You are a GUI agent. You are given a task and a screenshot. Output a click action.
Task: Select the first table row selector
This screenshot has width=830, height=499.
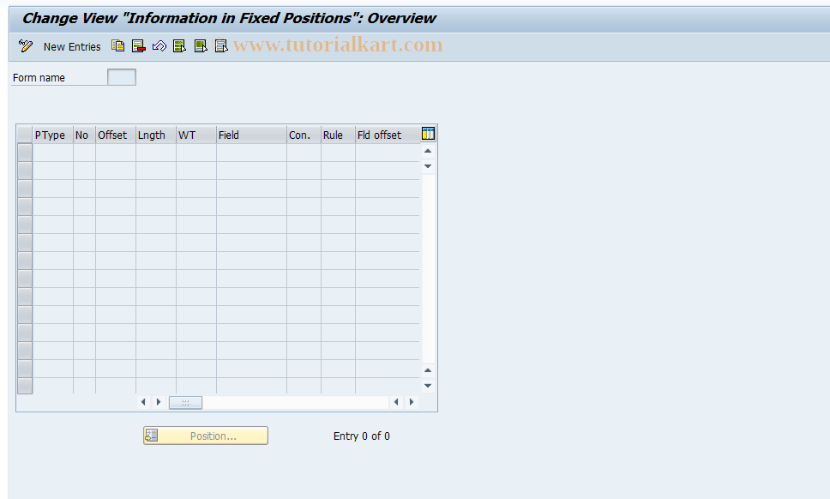[25, 153]
